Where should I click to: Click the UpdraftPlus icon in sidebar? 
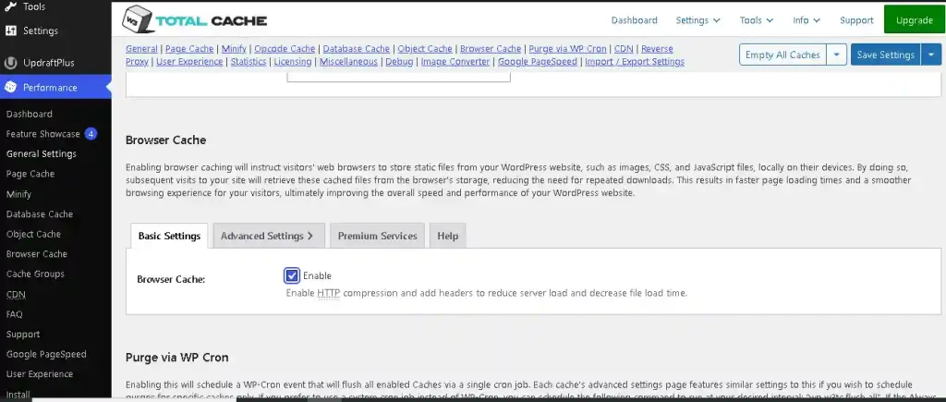(x=10, y=63)
